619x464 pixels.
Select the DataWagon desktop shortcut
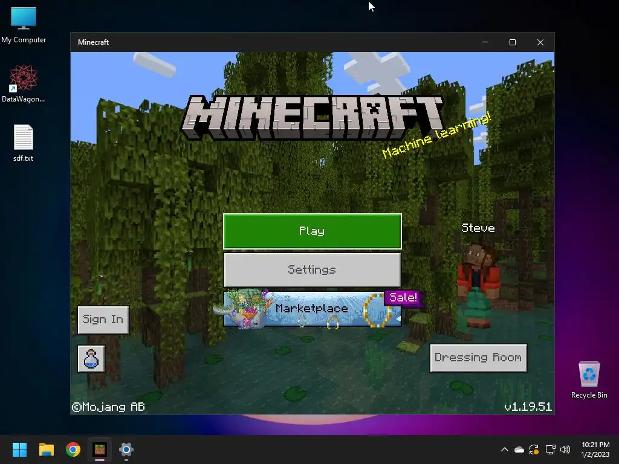[24, 83]
